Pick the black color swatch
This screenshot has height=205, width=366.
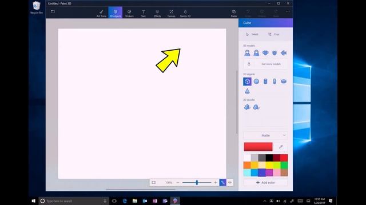pos(269,158)
